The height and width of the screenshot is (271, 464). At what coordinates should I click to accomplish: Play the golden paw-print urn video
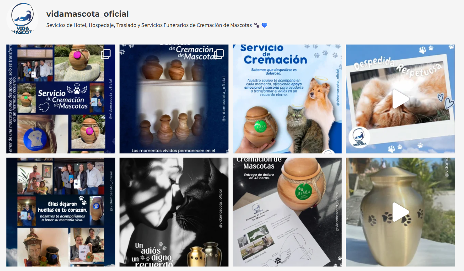400,212
